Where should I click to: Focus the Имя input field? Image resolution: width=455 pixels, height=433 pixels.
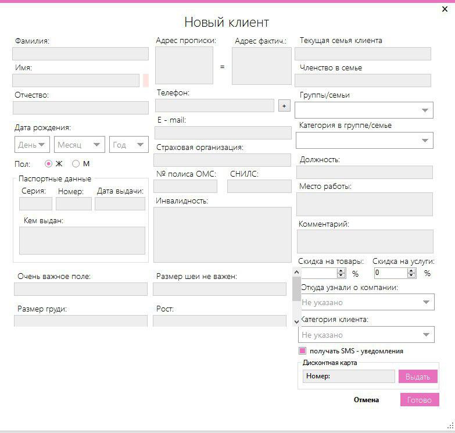(76, 80)
